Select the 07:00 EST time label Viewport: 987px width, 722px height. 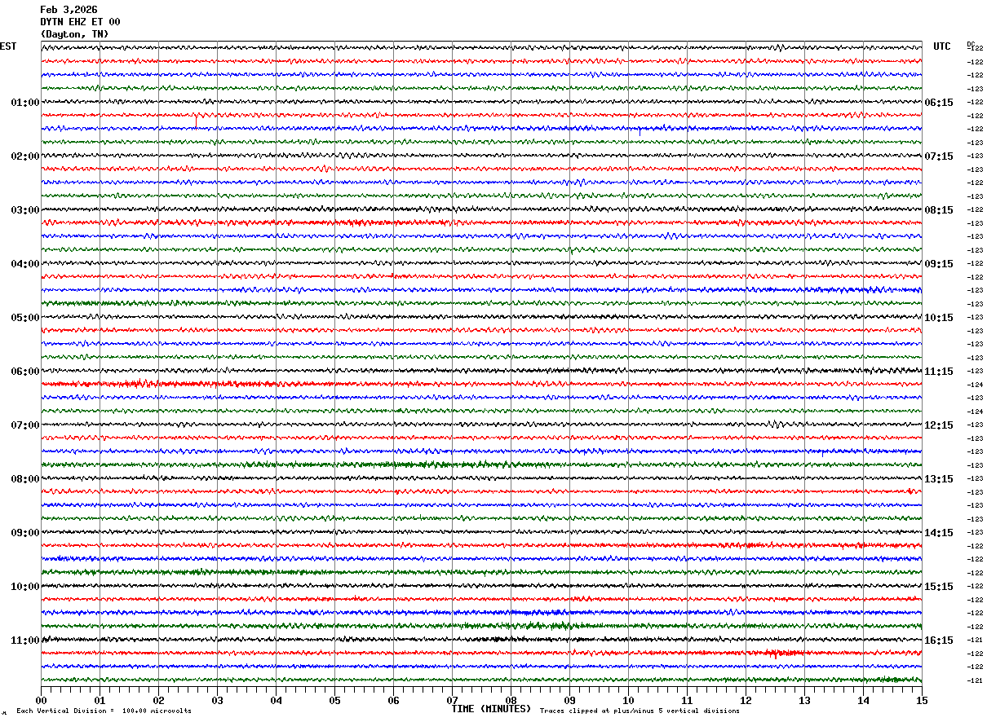(x=25, y=425)
